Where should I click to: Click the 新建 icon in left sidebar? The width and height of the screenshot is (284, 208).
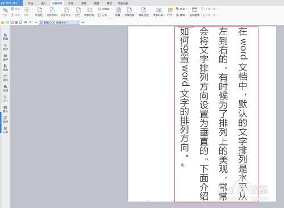pyautogui.click(x=5, y=36)
